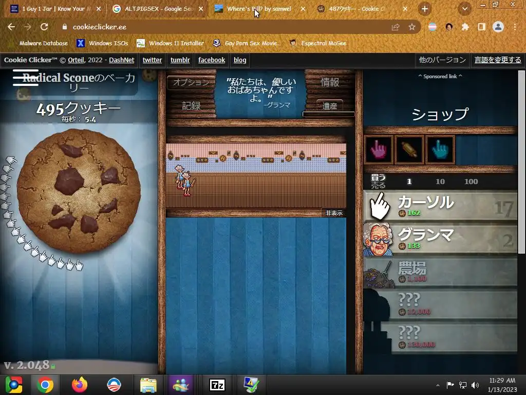Viewport: 526px width, 395px height.
Task: Set purchase quantity to 10
Action: pos(440,182)
